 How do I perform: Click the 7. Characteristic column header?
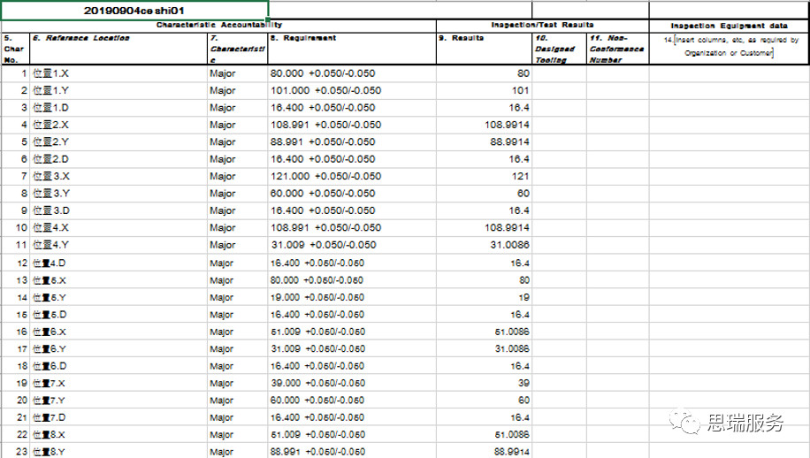[237, 49]
